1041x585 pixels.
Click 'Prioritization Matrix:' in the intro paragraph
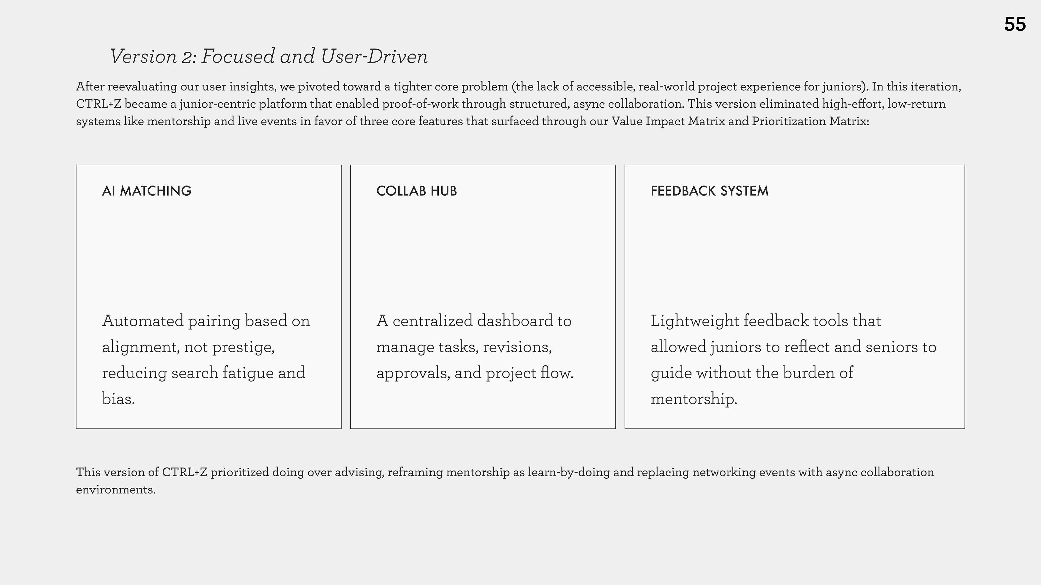(810, 121)
